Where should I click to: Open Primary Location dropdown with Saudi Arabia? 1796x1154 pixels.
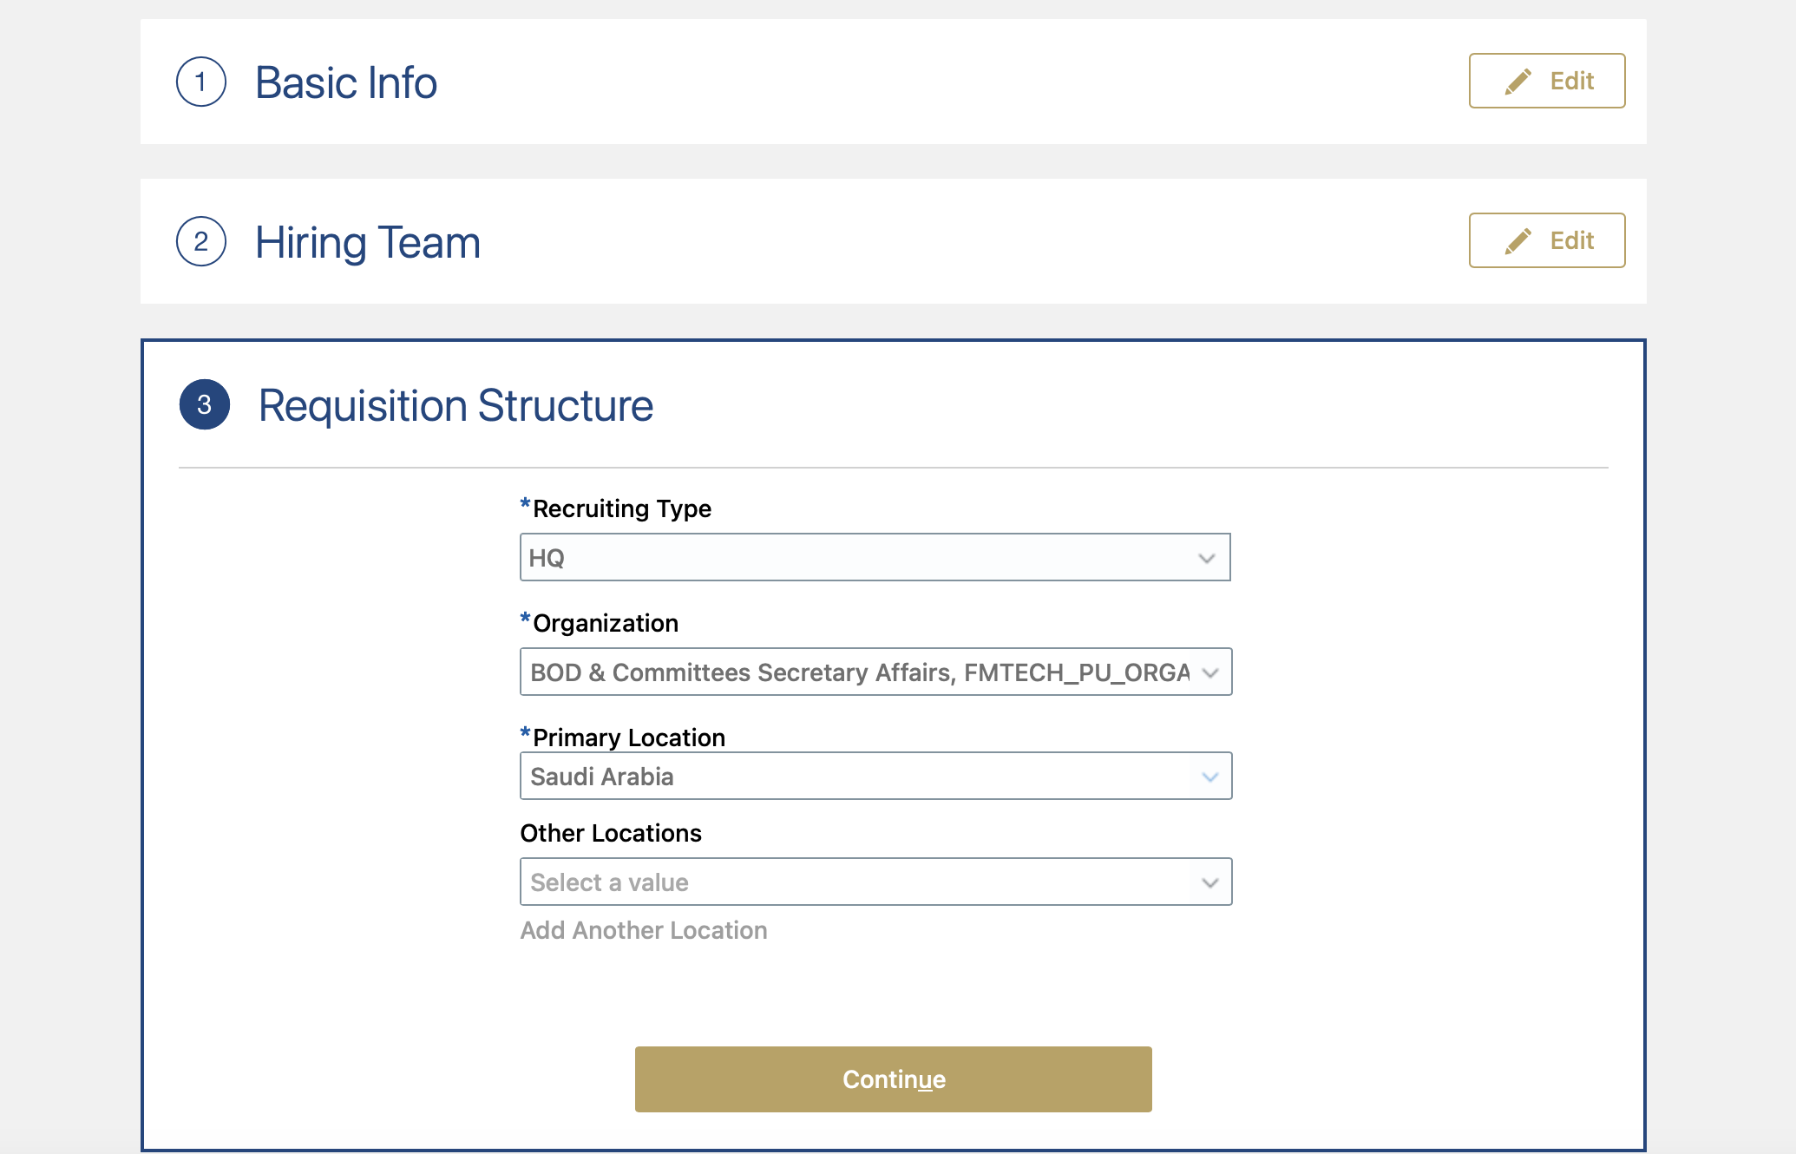click(875, 776)
